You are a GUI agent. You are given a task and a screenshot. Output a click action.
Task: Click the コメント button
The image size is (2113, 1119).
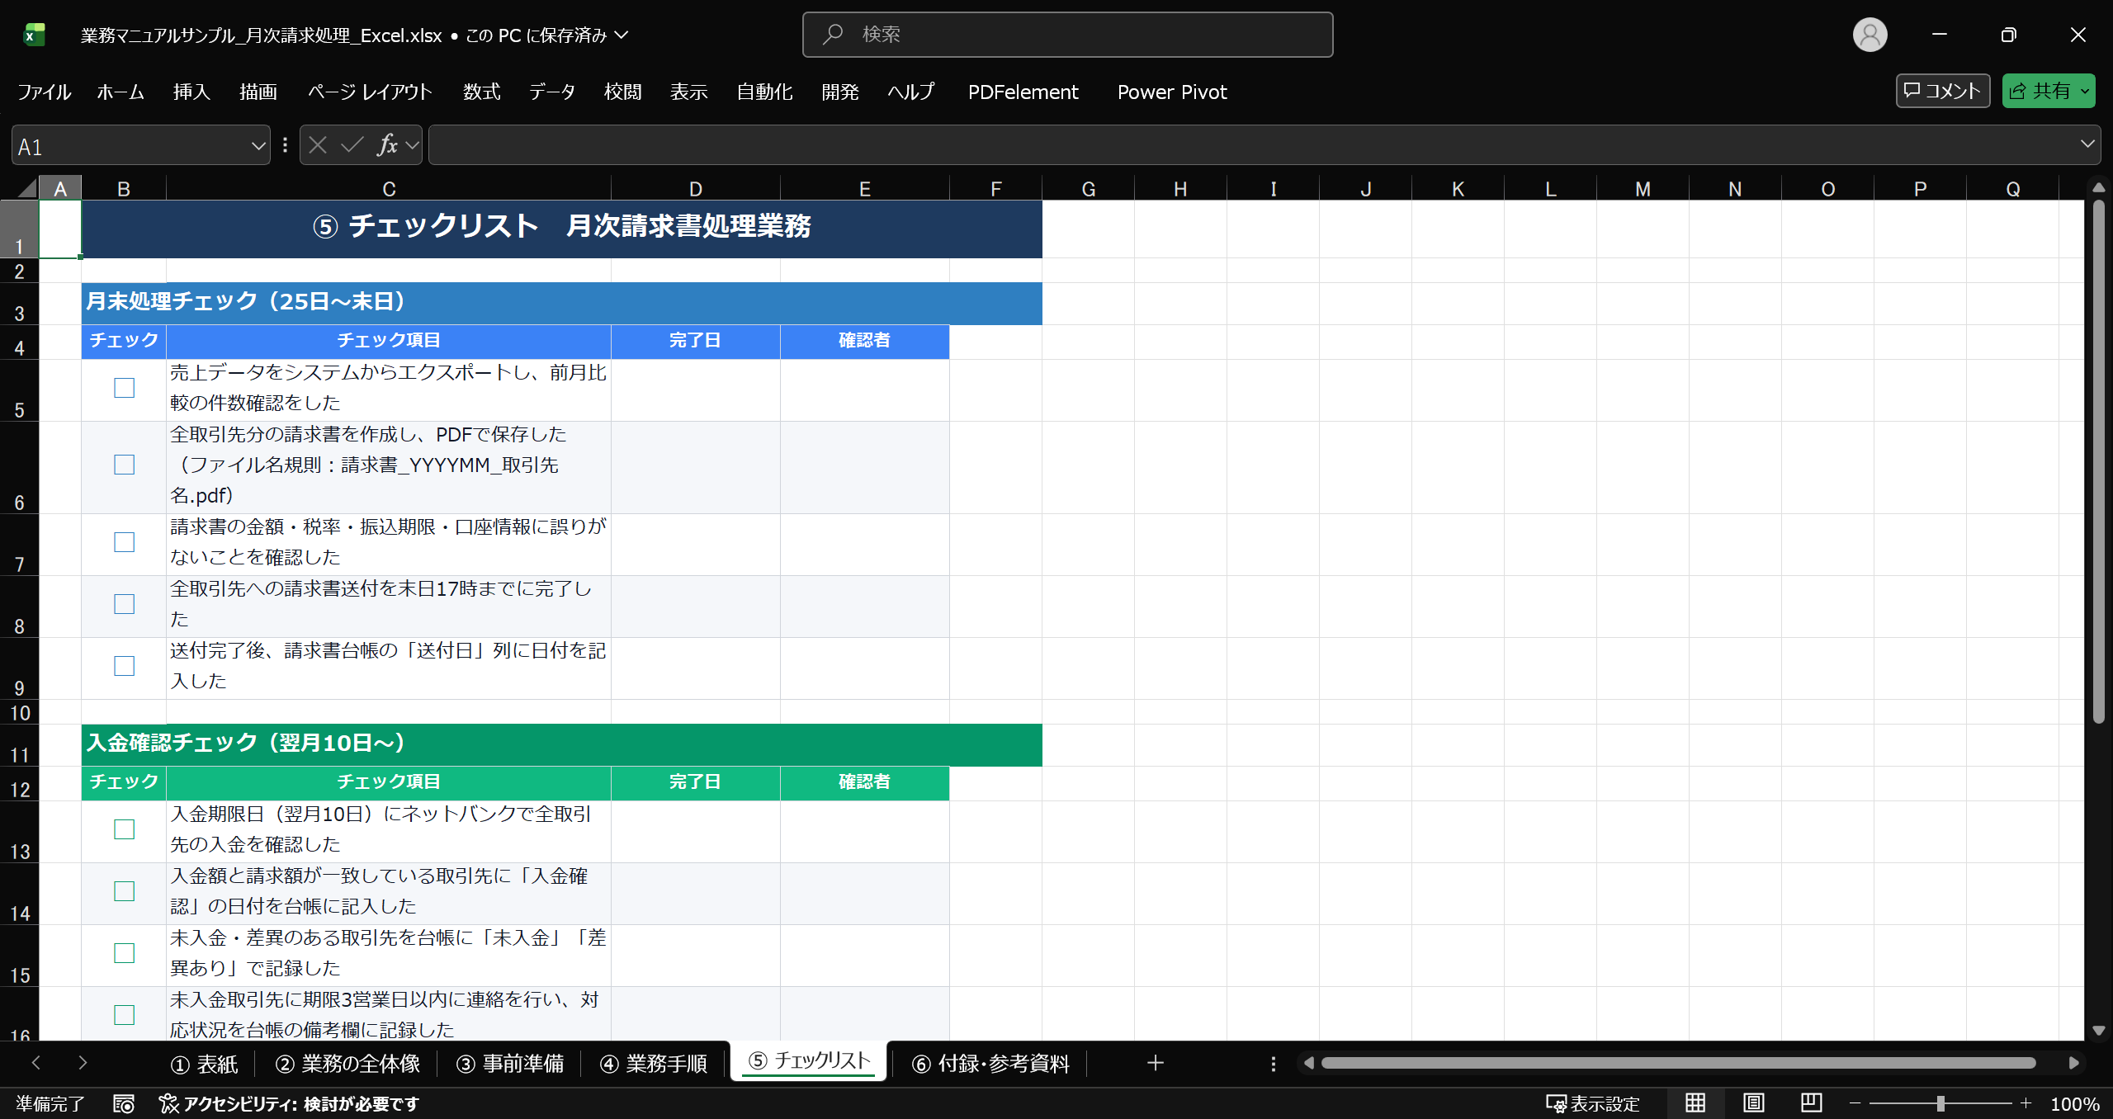(x=1942, y=91)
